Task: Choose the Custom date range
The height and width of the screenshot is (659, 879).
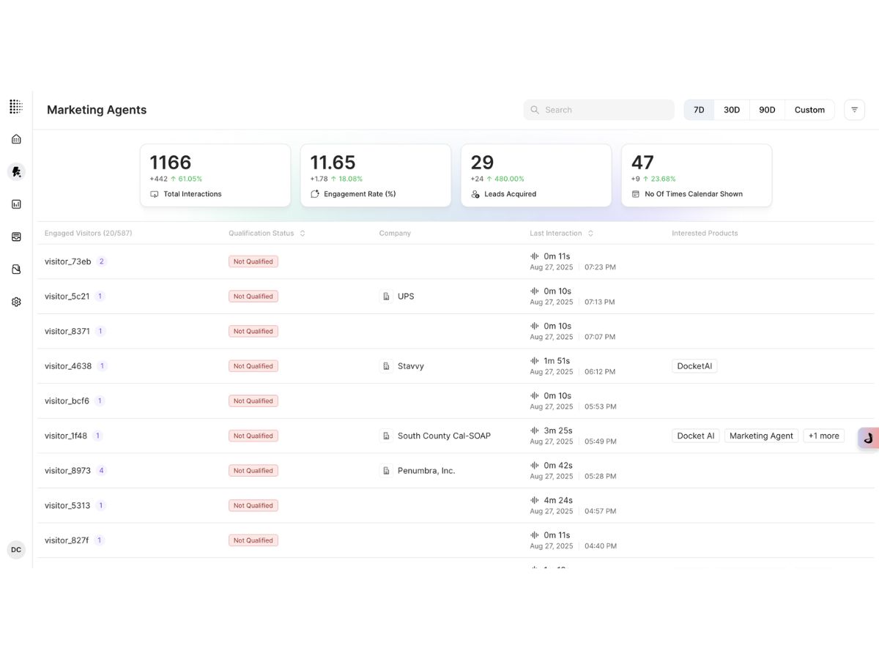Action: click(x=809, y=110)
